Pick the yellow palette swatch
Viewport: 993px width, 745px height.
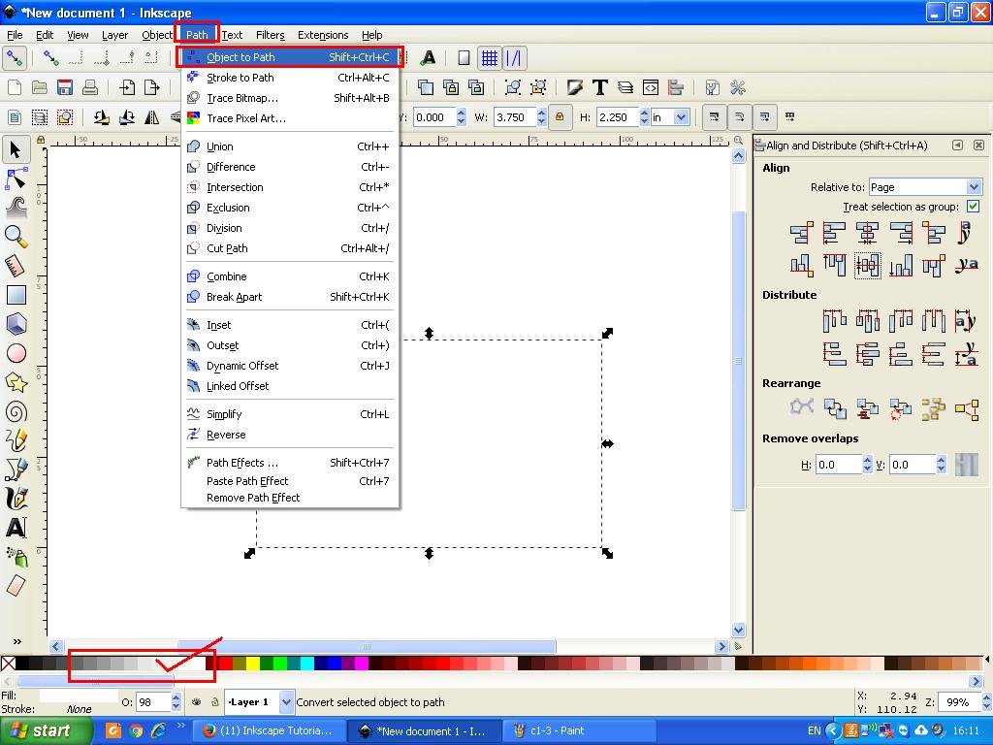(x=253, y=664)
